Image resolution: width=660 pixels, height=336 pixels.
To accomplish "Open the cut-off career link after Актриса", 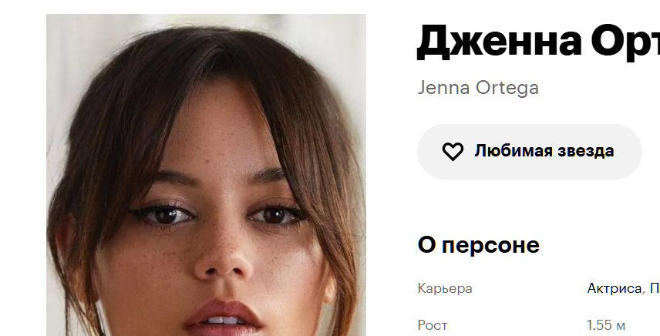I will [x=655, y=288].
